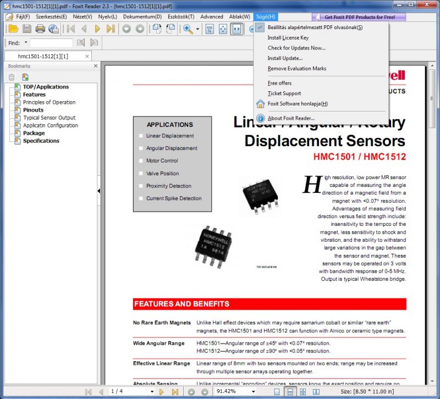
Task: Rotate page clockwise icon
Action: pos(157,29)
